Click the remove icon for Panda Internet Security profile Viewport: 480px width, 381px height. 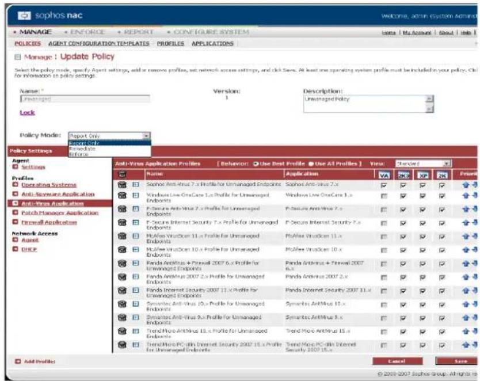click(x=122, y=291)
